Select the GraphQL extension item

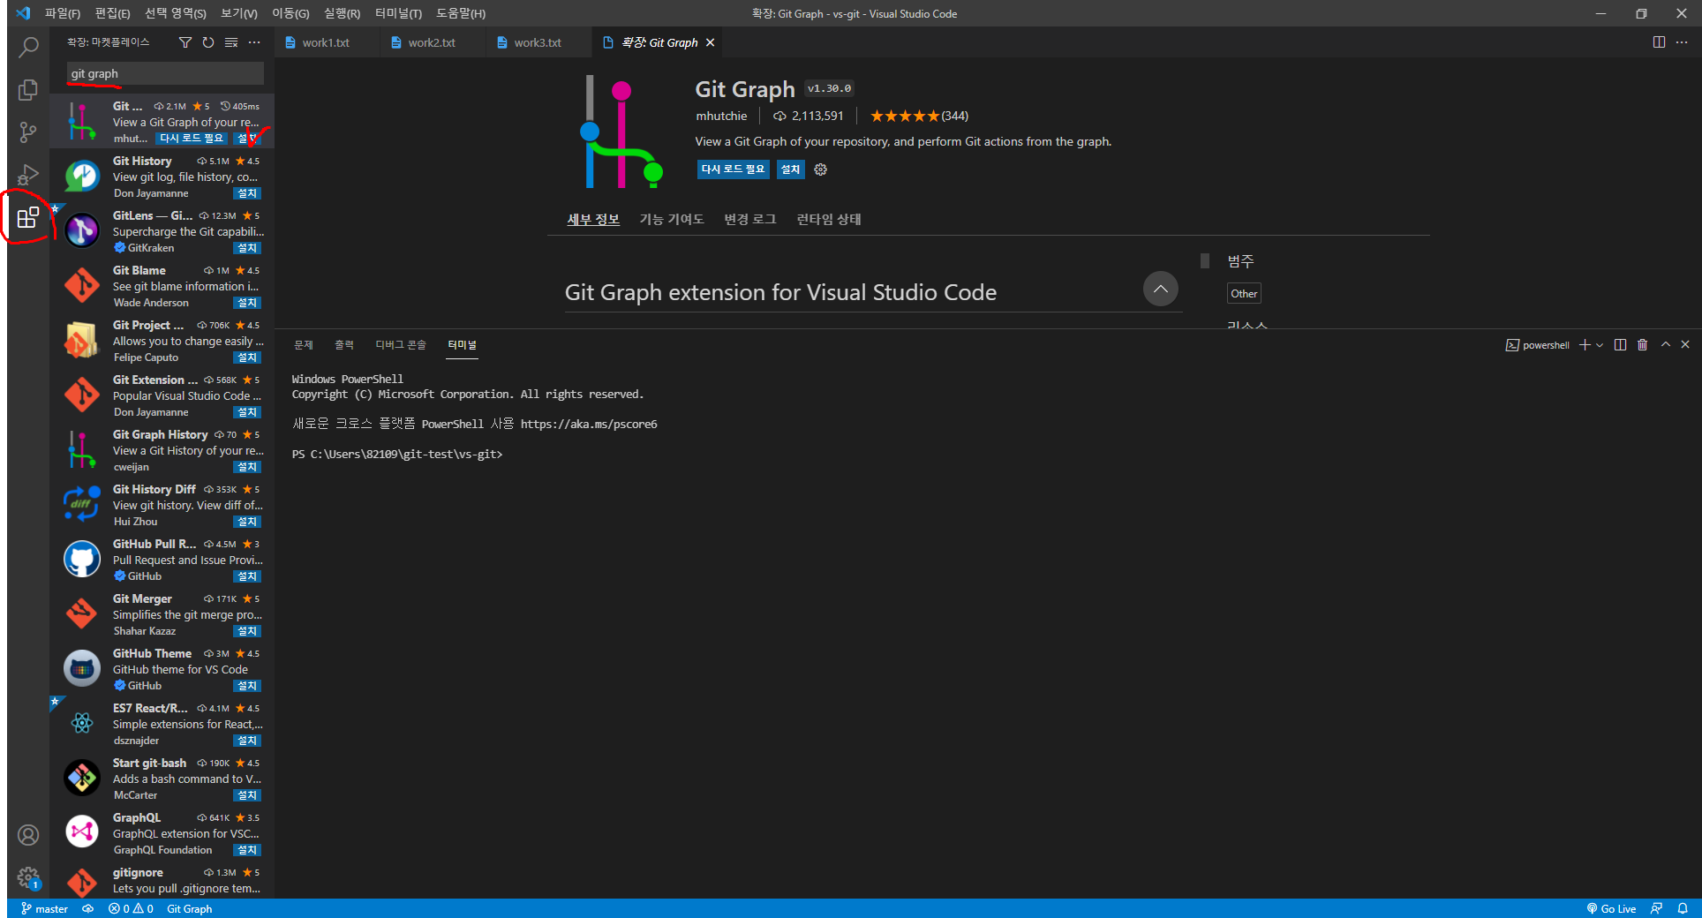(x=162, y=833)
